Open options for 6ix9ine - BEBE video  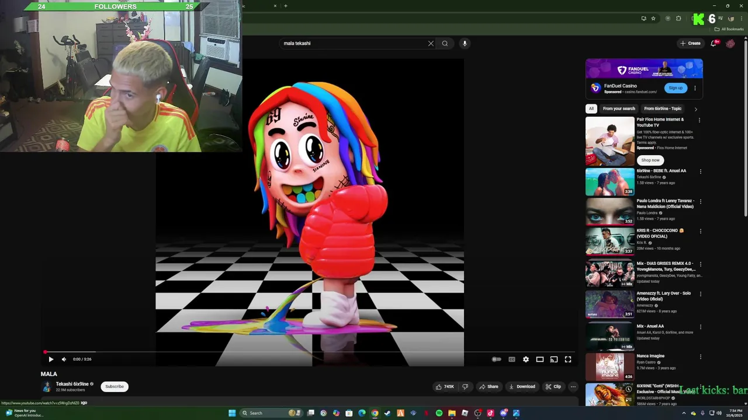pyautogui.click(x=700, y=171)
